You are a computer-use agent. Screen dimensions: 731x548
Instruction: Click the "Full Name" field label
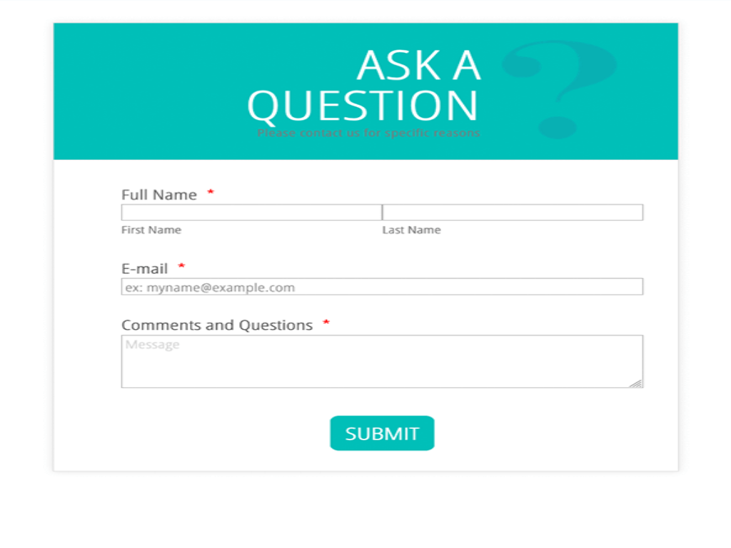[159, 195]
